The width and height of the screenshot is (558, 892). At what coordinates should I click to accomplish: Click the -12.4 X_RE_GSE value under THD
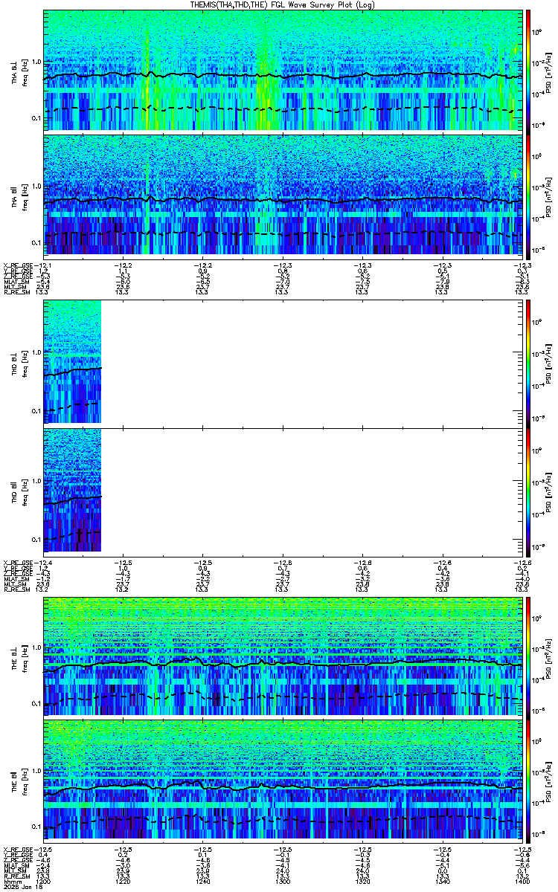point(42,561)
